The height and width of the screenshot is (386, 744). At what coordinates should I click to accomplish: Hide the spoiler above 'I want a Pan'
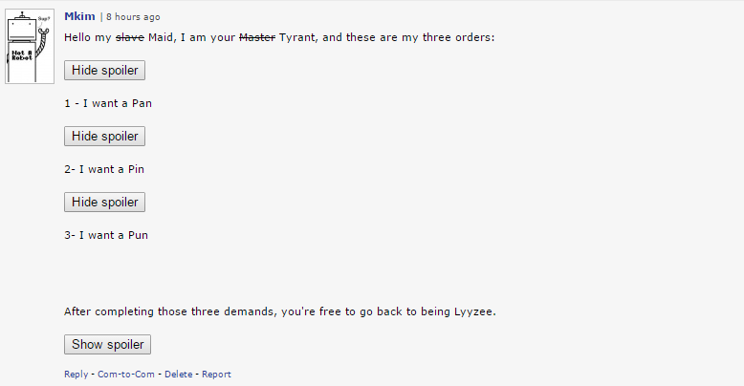click(x=104, y=71)
